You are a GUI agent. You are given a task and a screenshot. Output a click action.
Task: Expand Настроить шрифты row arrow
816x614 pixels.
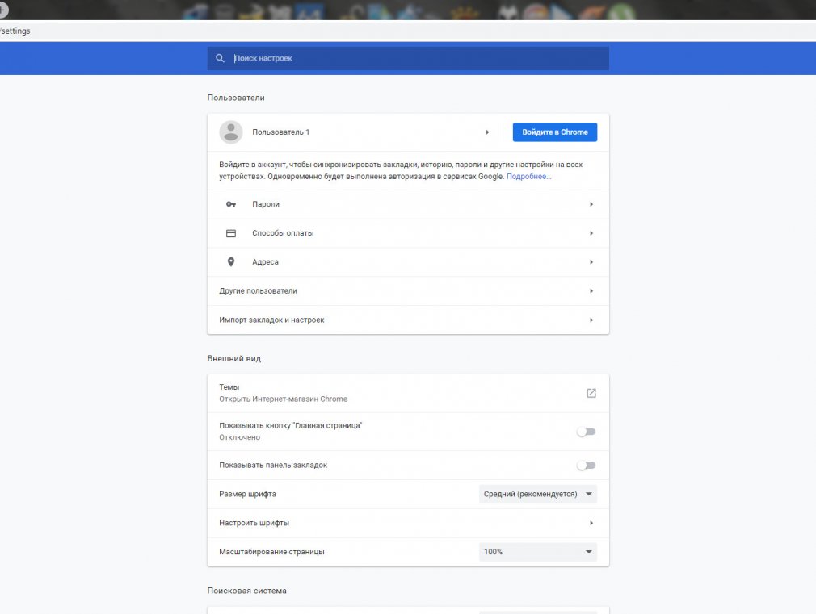(591, 523)
